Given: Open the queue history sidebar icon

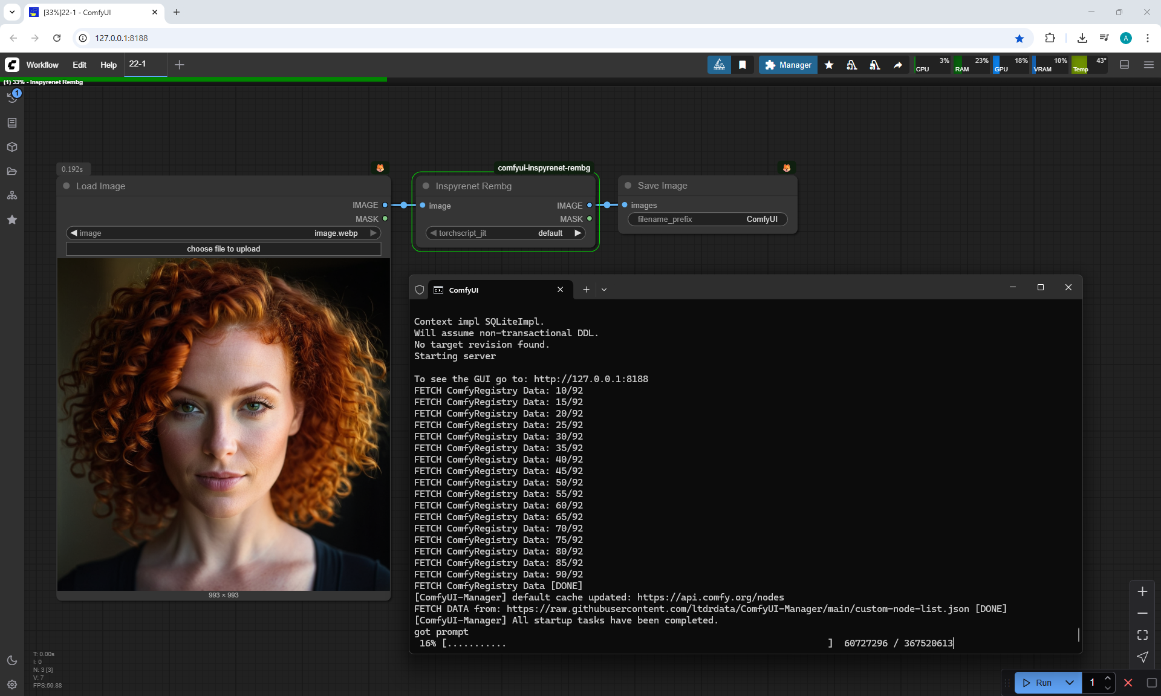Looking at the screenshot, I should [x=12, y=97].
